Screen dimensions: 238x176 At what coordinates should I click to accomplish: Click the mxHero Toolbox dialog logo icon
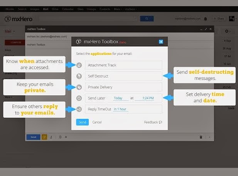[78, 41]
